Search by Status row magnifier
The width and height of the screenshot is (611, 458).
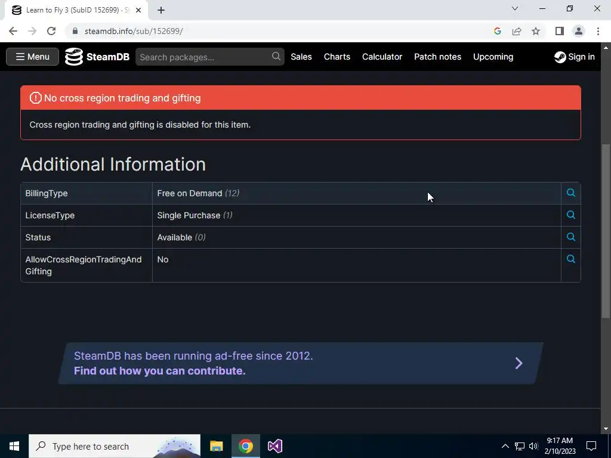tap(571, 237)
